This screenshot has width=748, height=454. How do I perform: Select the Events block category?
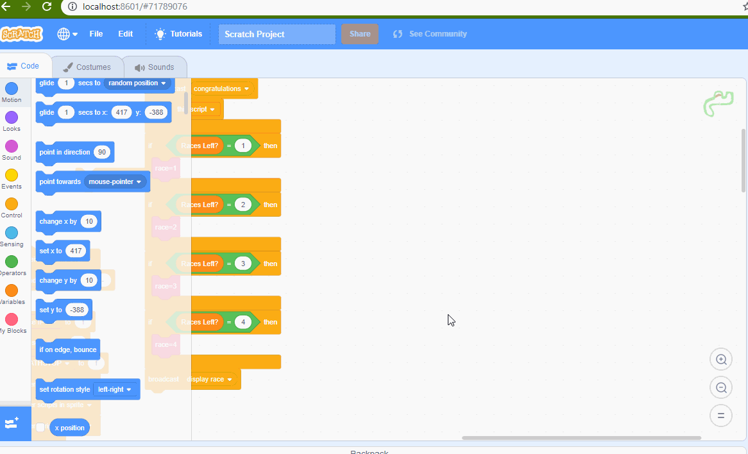(x=12, y=180)
